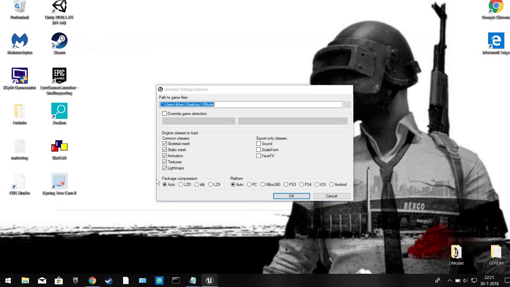This screenshot has width=510, height=287.
Task: Click OK in UModel Startup Options
Action: pyautogui.click(x=291, y=196)
